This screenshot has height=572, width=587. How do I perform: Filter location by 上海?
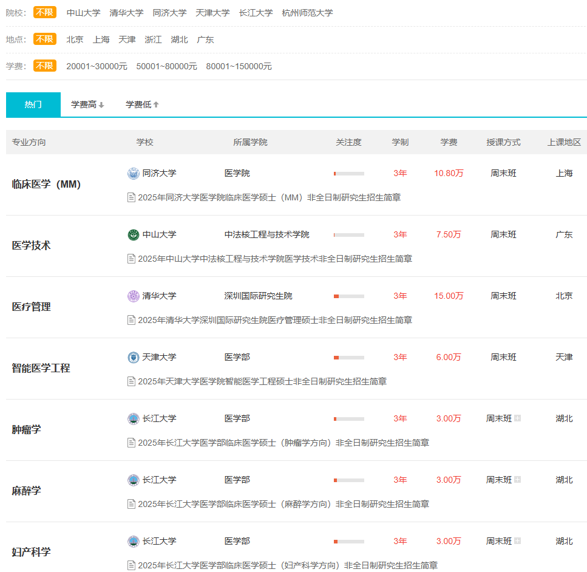click(x=101, y=39)
